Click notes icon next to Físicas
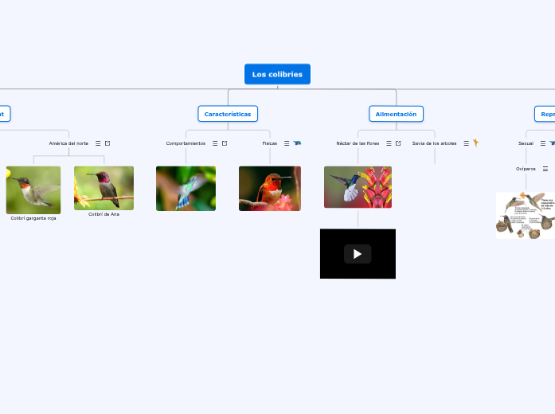Screen dimensions: 555x414 (287, 143)
